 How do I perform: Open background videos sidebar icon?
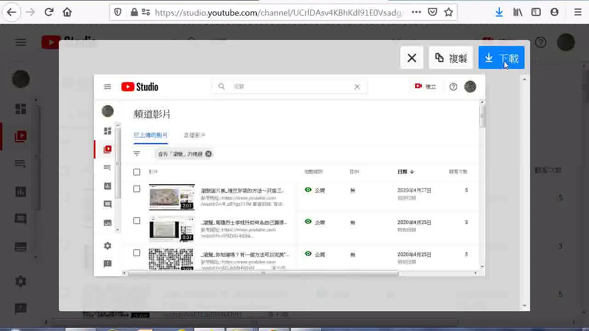point(21,136)
